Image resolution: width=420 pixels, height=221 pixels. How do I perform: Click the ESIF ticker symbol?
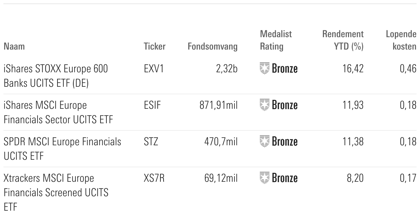[x=153, y=105]
